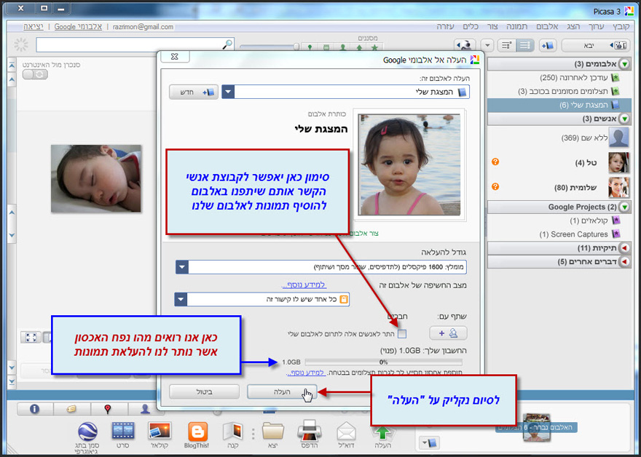Click the collage (קולאז') icon
641x457 pixels.
pos(160,432)
